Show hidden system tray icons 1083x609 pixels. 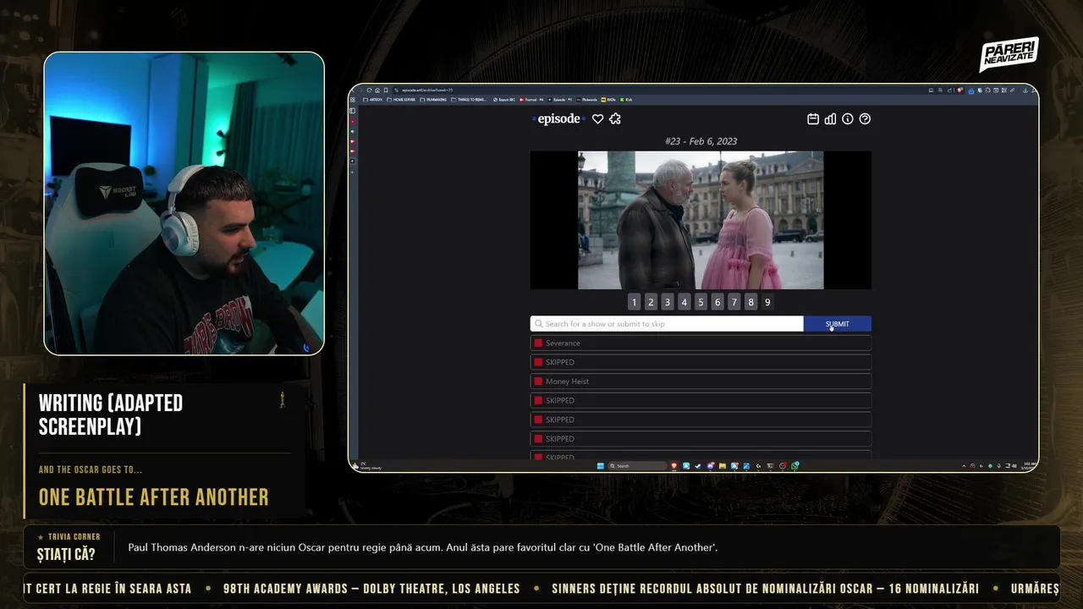click(964, 466)
